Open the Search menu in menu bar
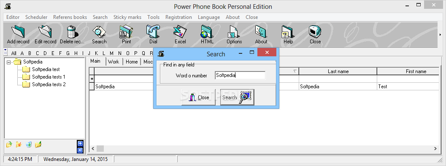446x166 pixels. [x=100, y=17]
